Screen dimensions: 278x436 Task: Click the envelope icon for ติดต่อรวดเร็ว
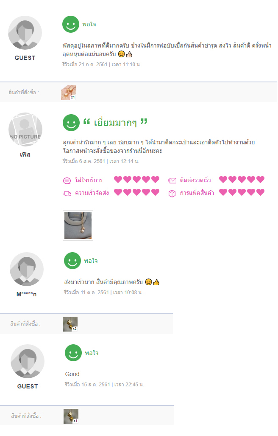[x=172, y=181]
